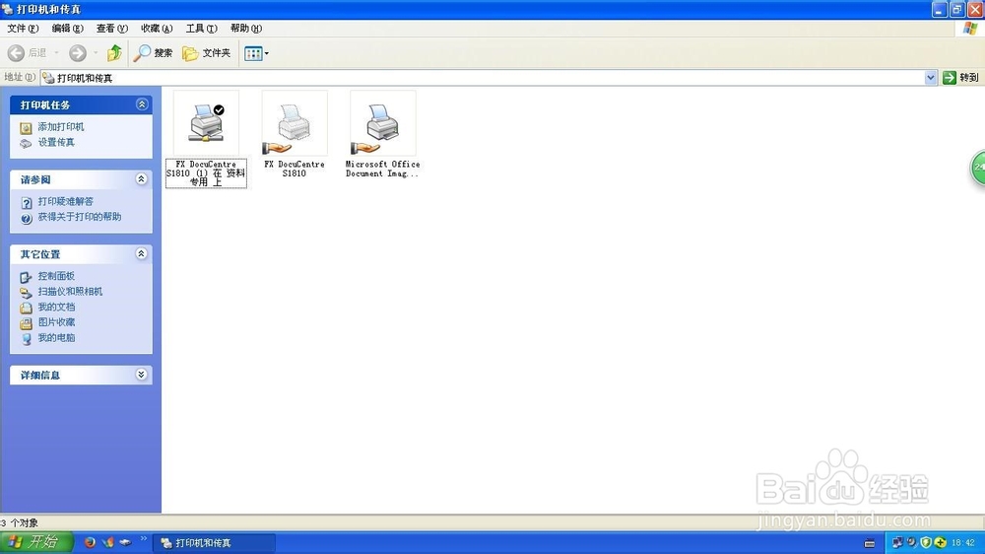This screenshot has height=554, width=985.
Task: Select the FX DocuCentre S1810 (1) network printer
Action: click(206, 140)
